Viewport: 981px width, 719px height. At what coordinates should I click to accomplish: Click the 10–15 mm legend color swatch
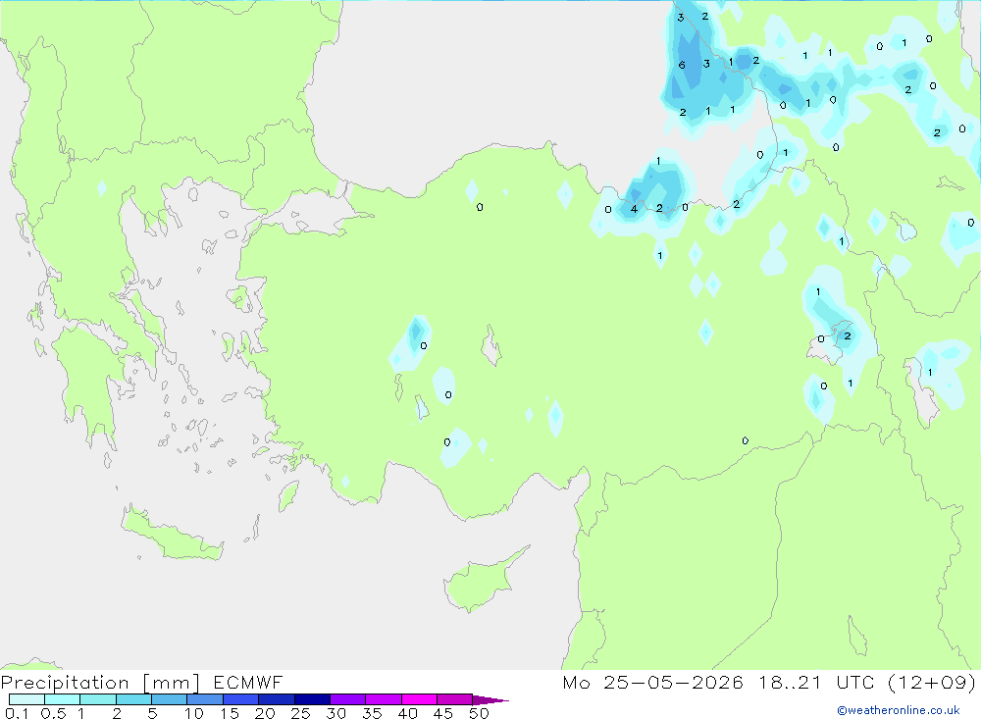pyautogui.click(x=205, y=699)
